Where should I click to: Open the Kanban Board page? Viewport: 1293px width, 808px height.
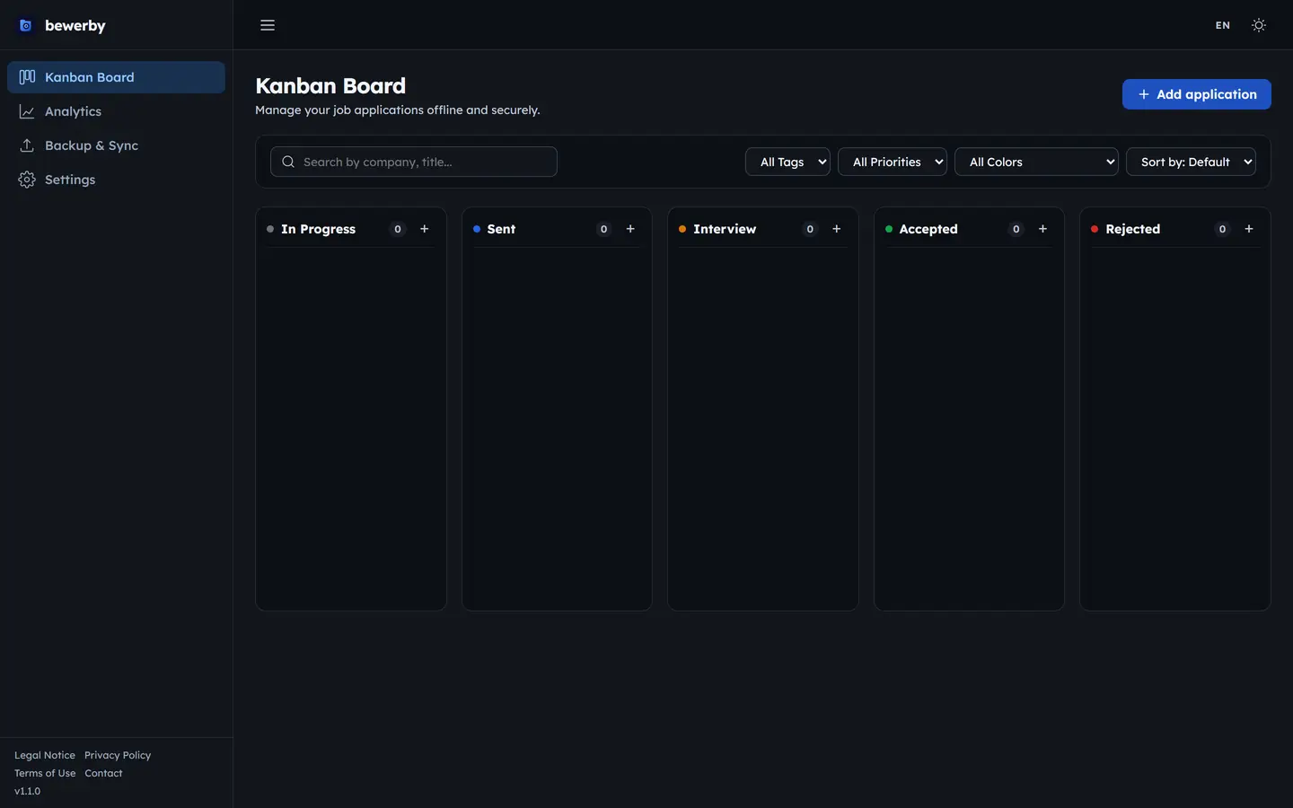click(x=116, y=77)
